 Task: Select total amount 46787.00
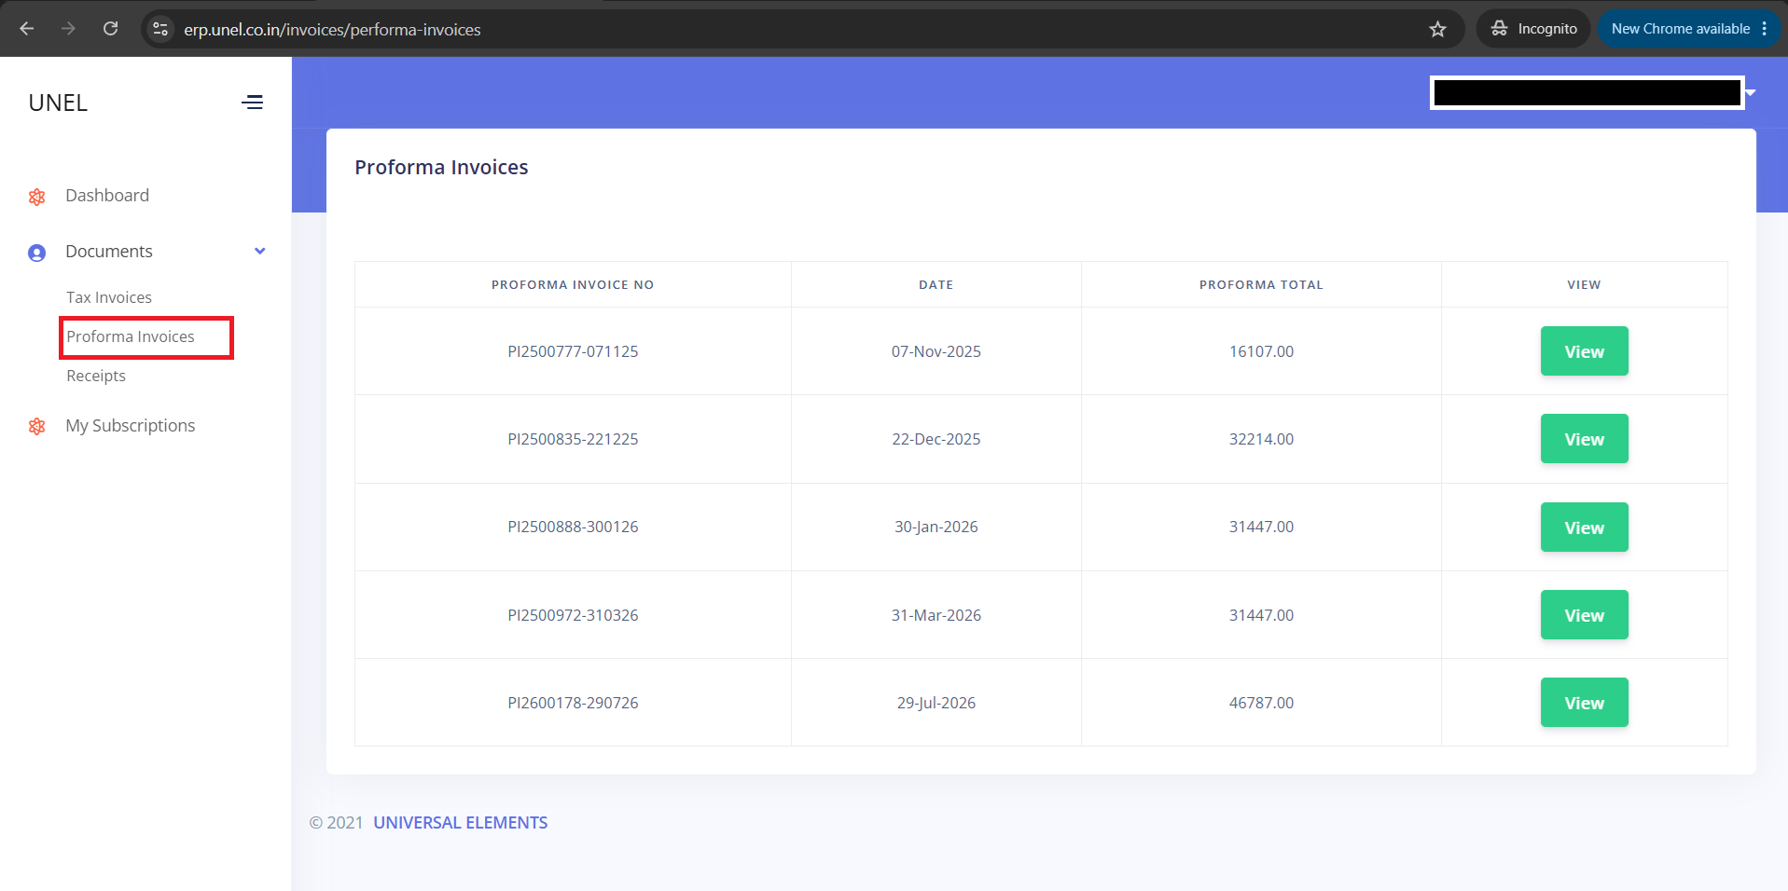pyautogui.click(x=1261, y=703)
